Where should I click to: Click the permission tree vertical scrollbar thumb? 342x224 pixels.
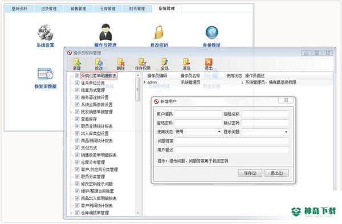click(137, 89)
